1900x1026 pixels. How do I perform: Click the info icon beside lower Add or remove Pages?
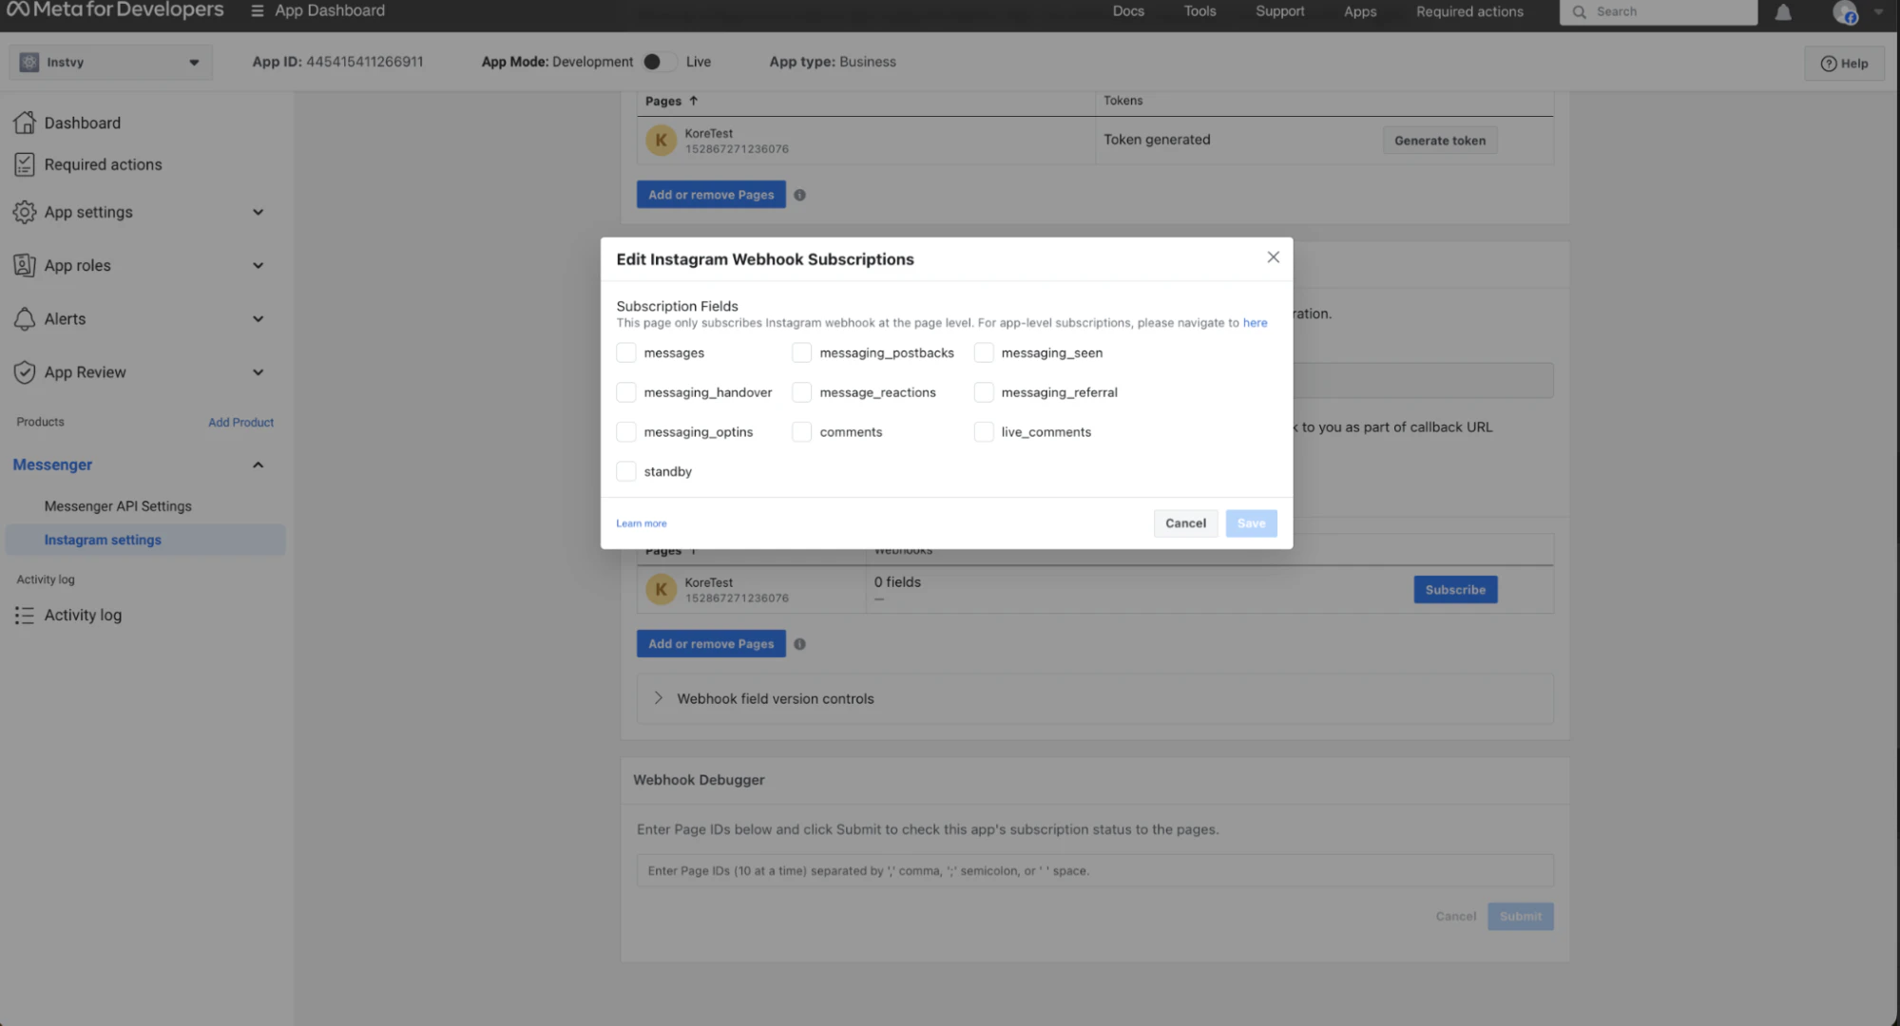tap(799, 644)
